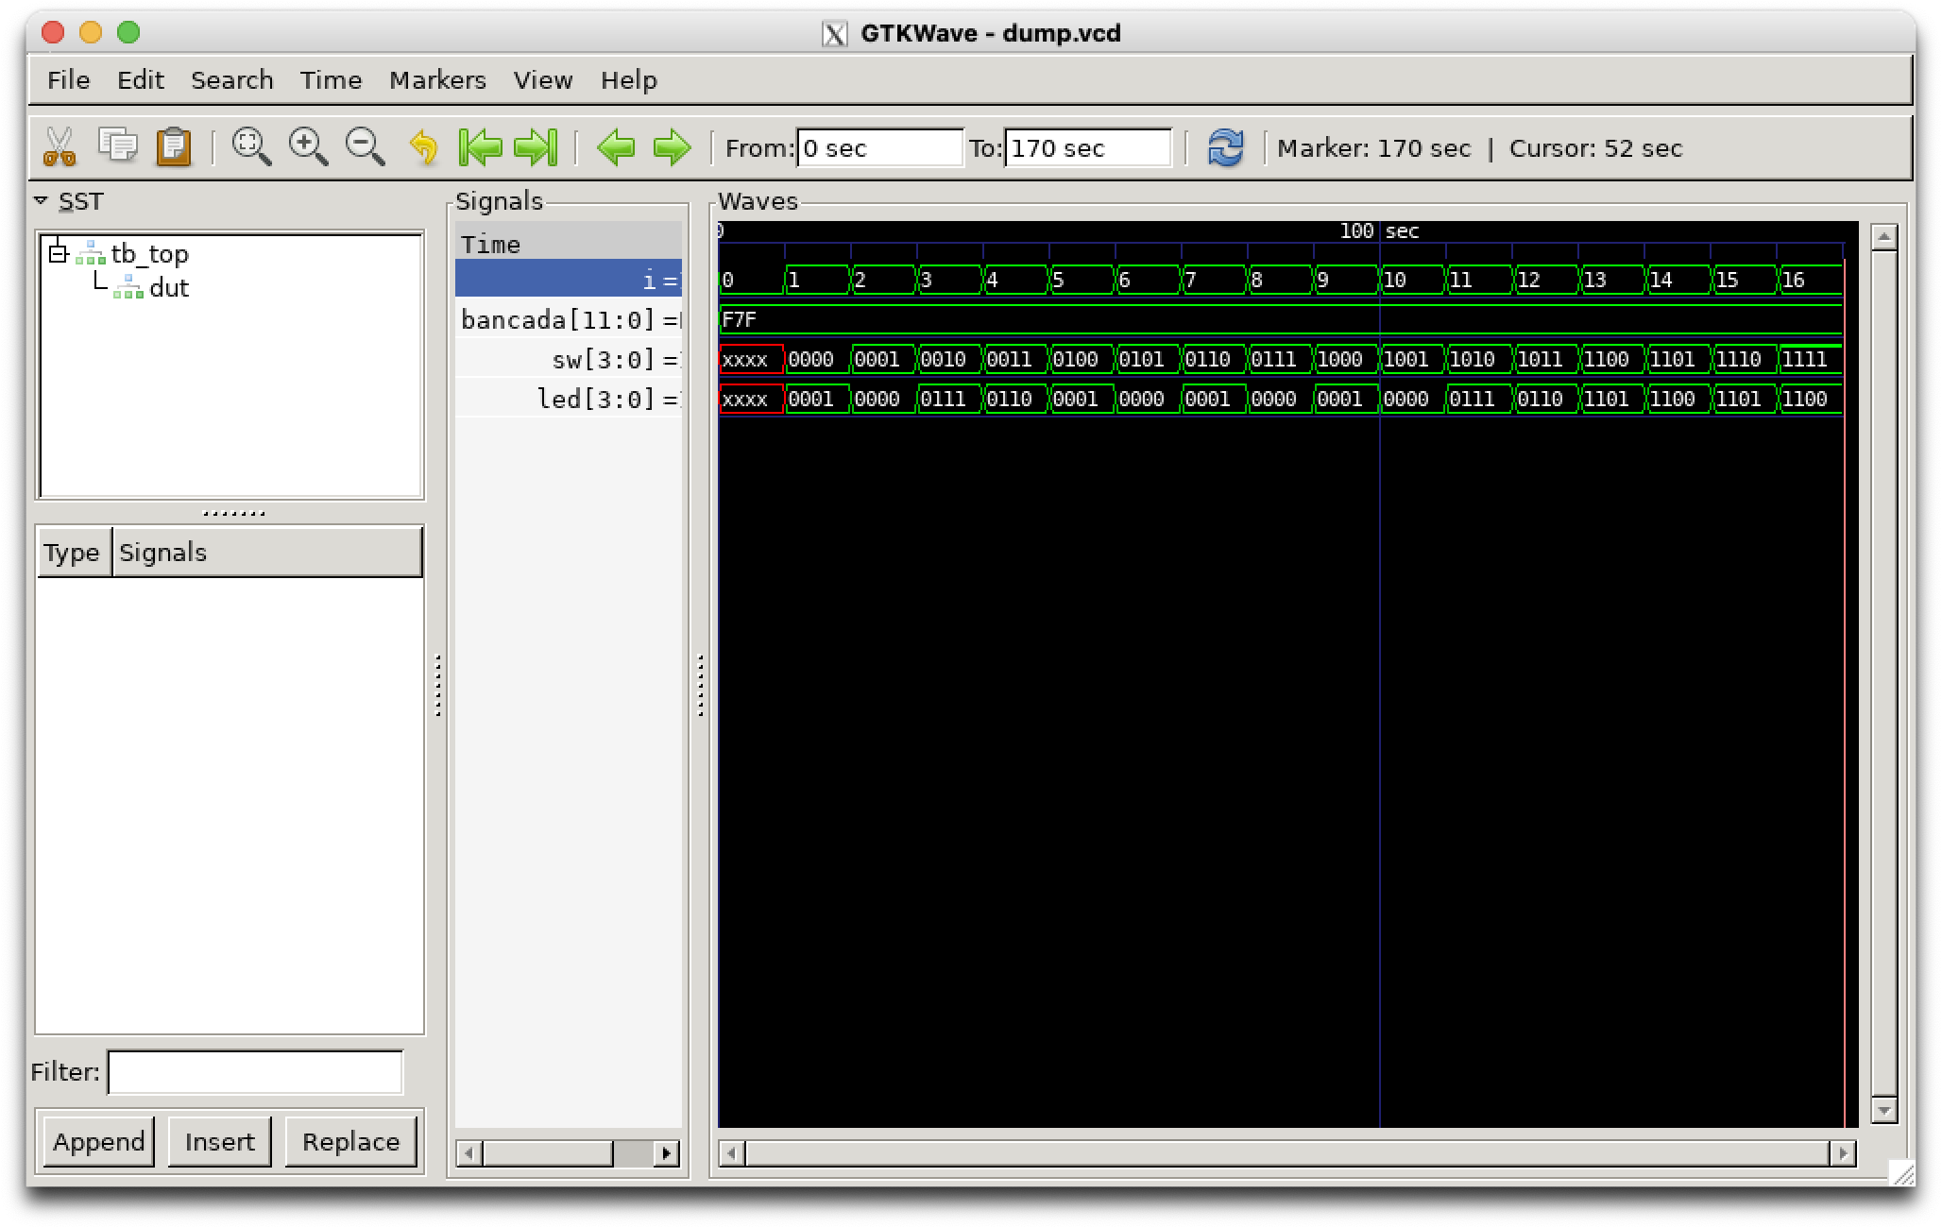Select the i signal row
The height and width of the screenshot is (1228, 1942).
click(x=569, y=280)
